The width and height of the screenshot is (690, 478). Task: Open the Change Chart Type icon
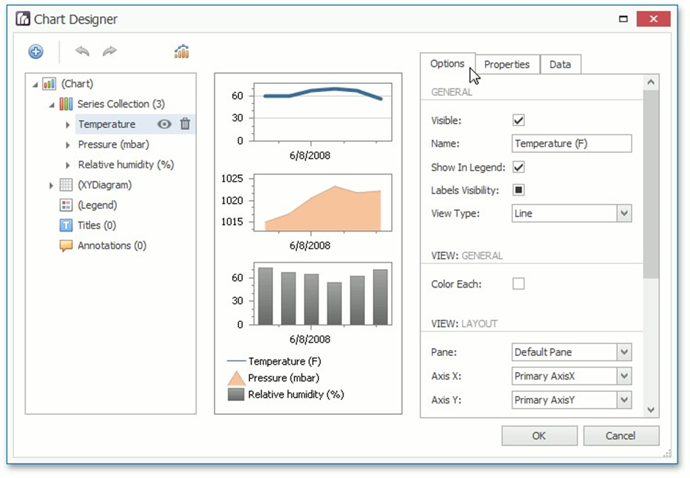coord(182,51)
